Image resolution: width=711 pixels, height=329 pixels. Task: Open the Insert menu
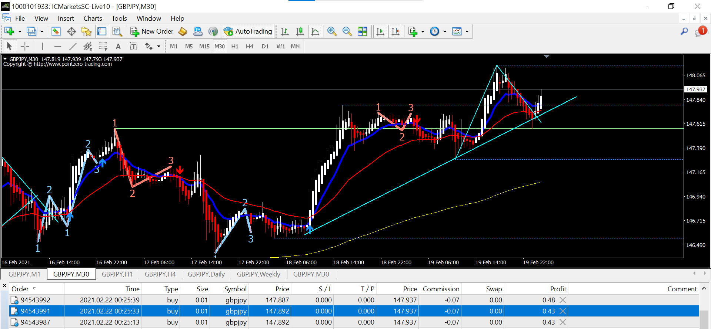[66, 18]
